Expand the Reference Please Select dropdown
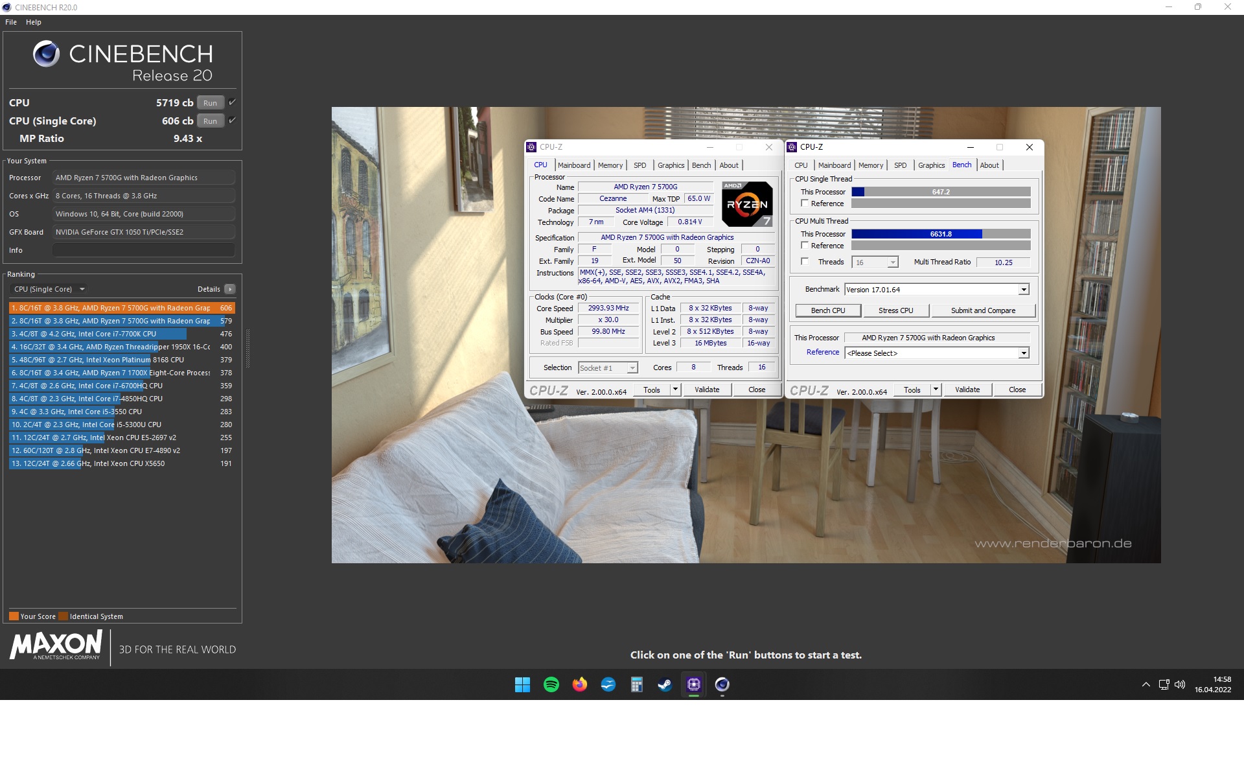The image size is (1244, 770). pyautogui.click(x=1024, y=353)
